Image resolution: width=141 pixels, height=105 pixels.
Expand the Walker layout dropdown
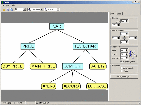pos(58,9)
